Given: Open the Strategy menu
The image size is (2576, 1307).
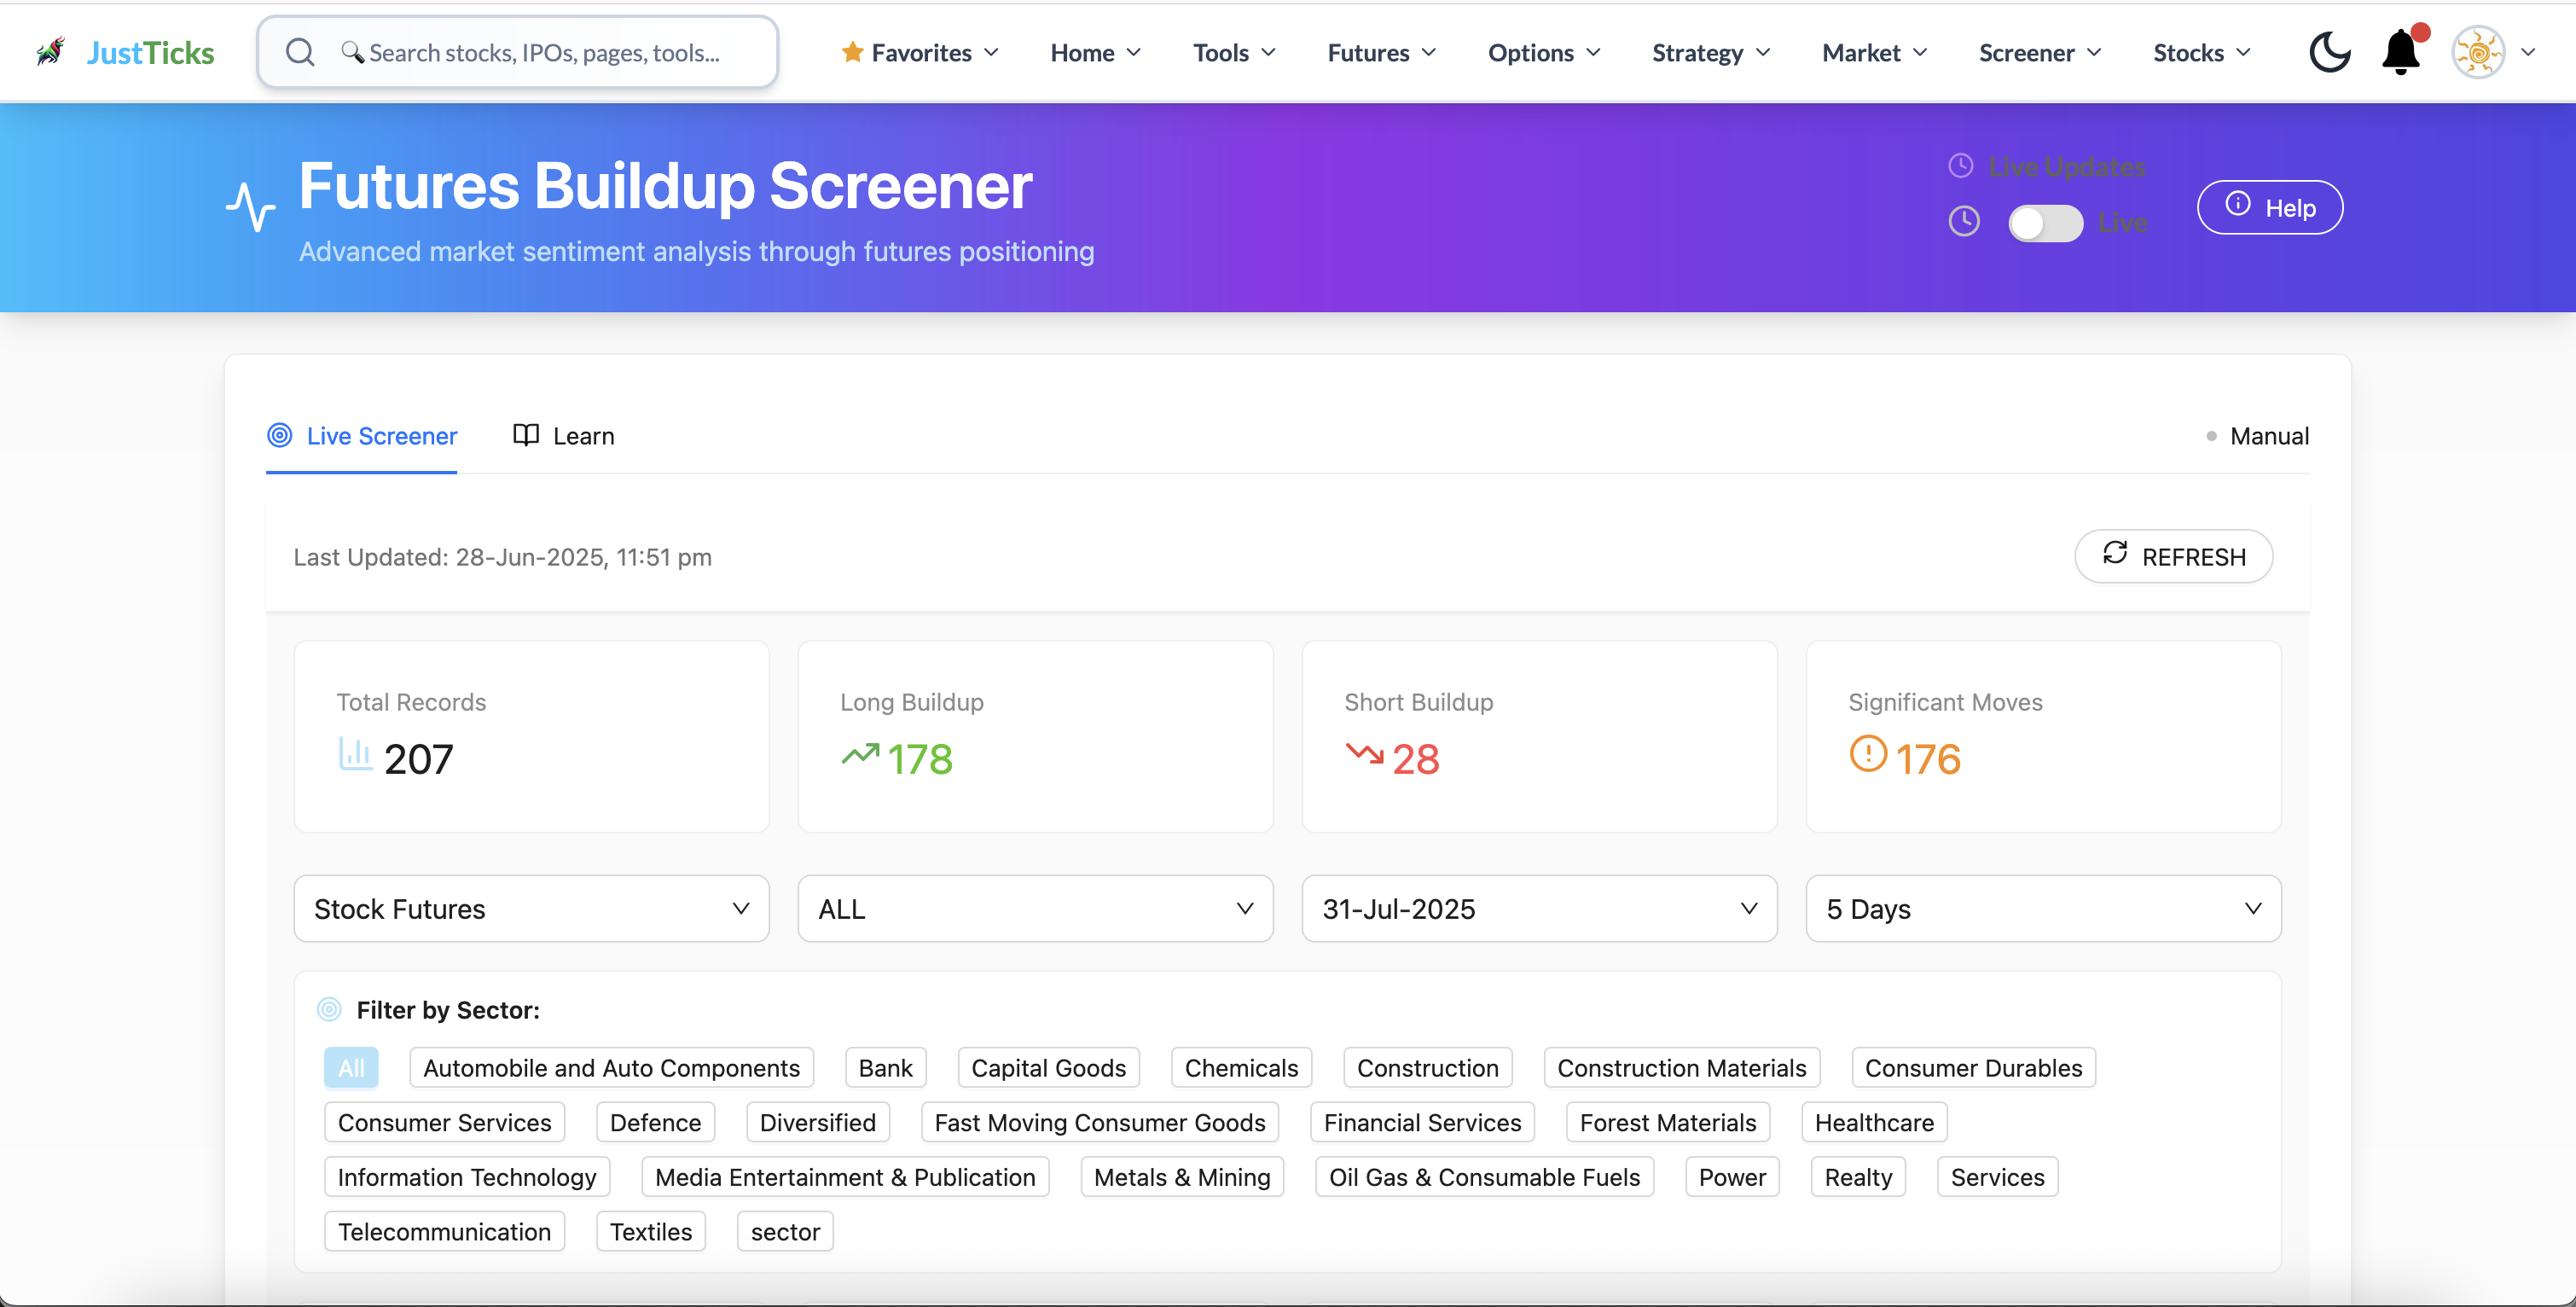Looking at the screenshot, I should tap(1711, 52).
